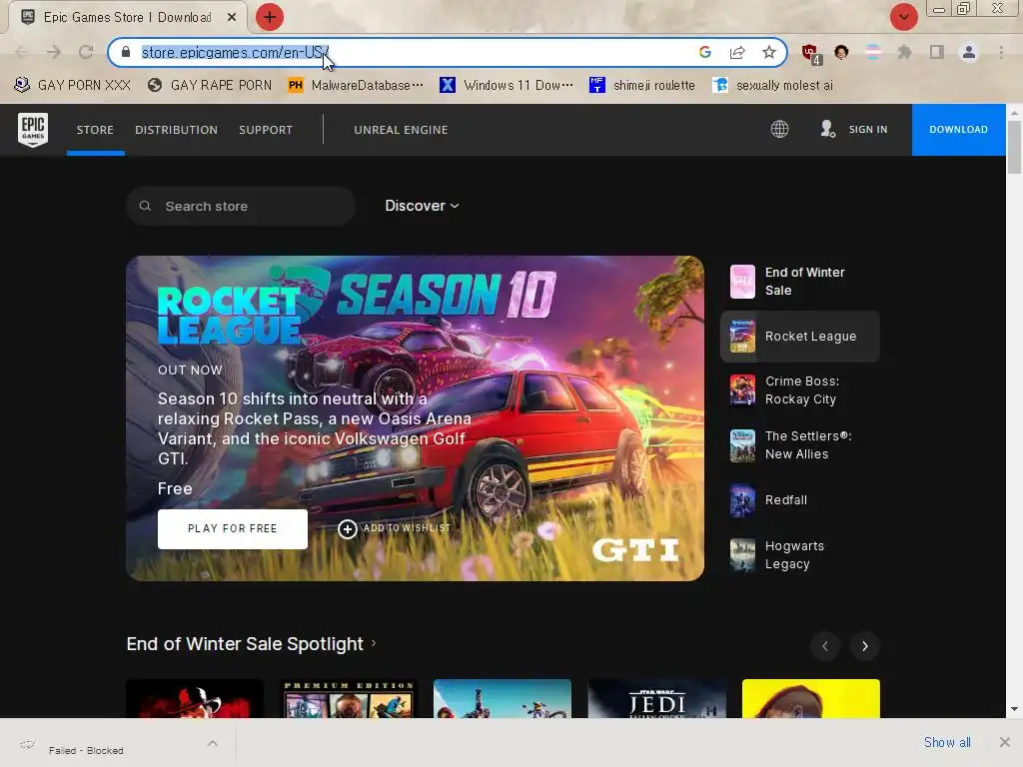This screenshot has height=767, width=1023.
Task: Open the DISTRIBUTION nav item
Action: 176,130
